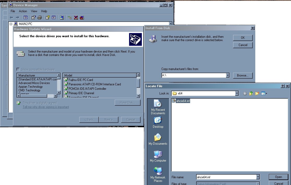The height and width of the screenshot is (185, 291).
Task: Select My Network Places shortcut
Action: coord(158,175)
